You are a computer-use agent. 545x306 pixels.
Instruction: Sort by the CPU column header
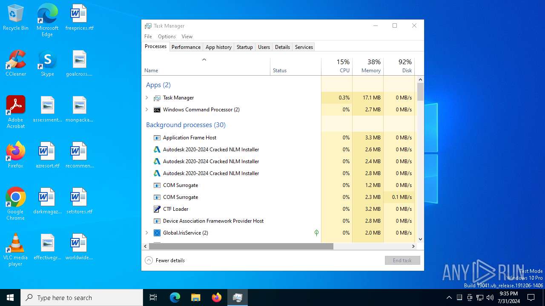337,65
